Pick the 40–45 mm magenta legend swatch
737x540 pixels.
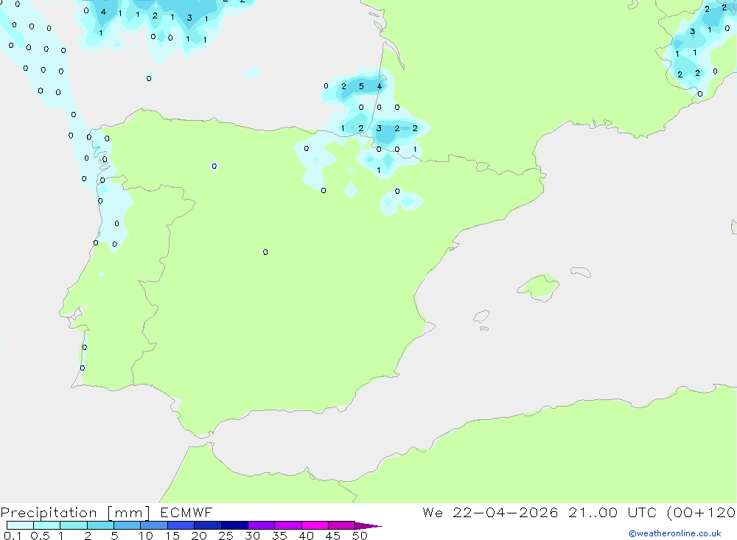coord(315,525)
